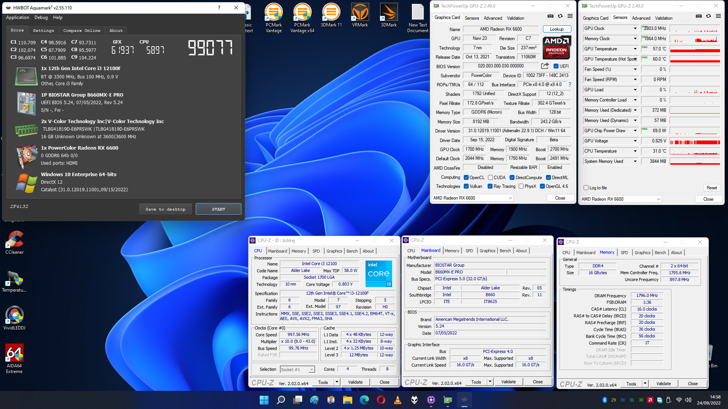Switch to the Settings tab in Aquamark

[x=43, y=30]
